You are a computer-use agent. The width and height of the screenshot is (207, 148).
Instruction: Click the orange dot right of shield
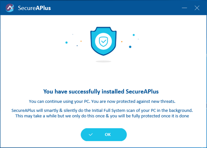[122, 42]
